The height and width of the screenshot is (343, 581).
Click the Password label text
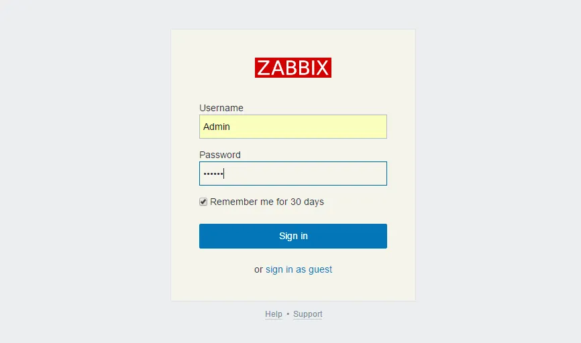[220, 155]
